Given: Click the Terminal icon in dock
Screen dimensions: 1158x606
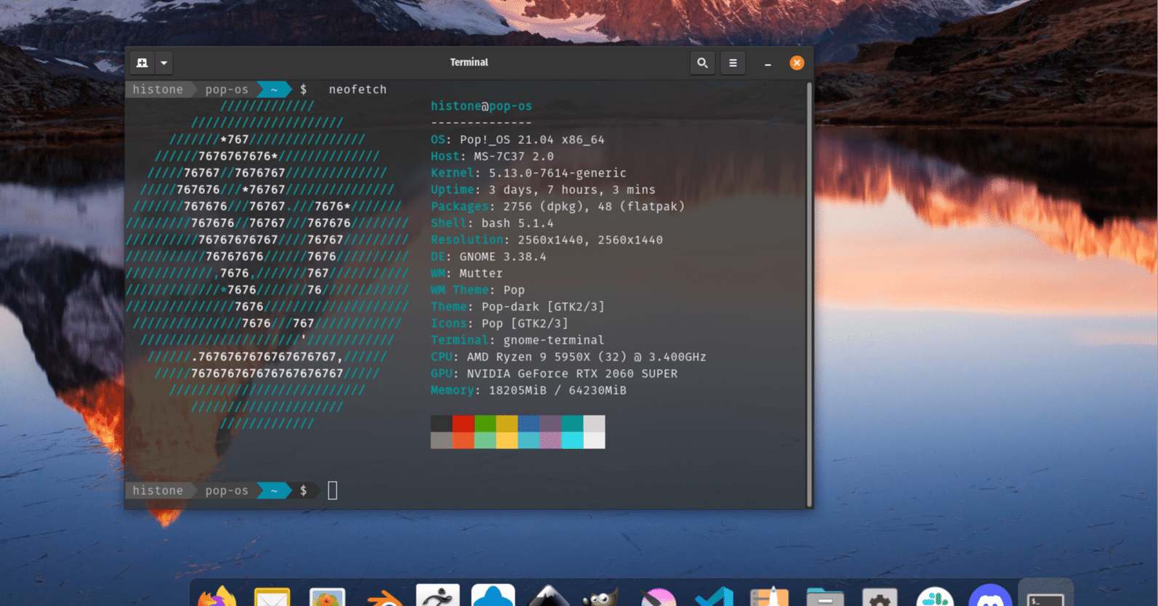Looking at the screenshot, I should coord(1045,596).
